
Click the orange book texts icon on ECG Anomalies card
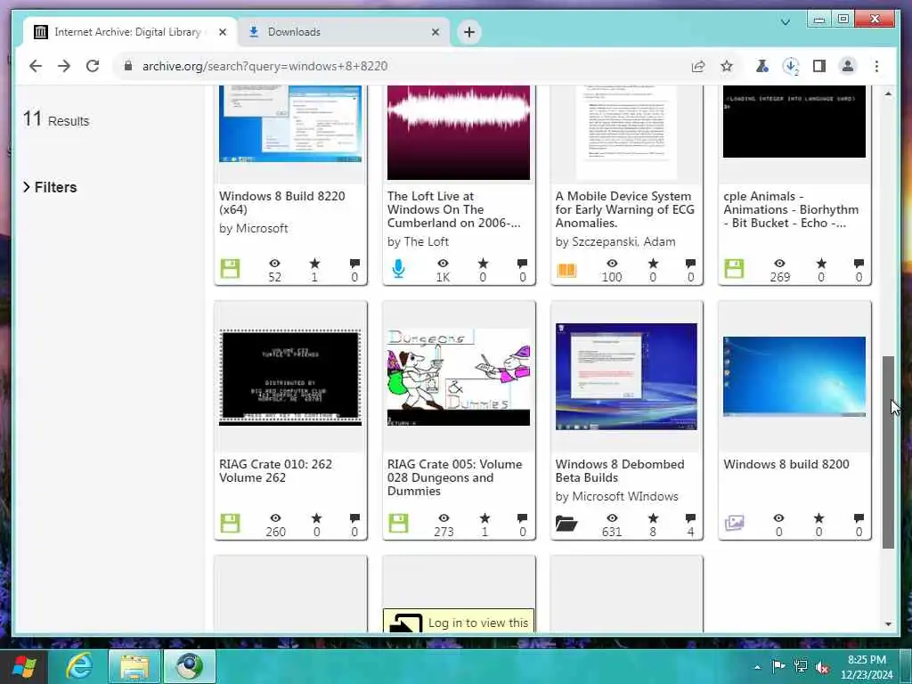566,270
